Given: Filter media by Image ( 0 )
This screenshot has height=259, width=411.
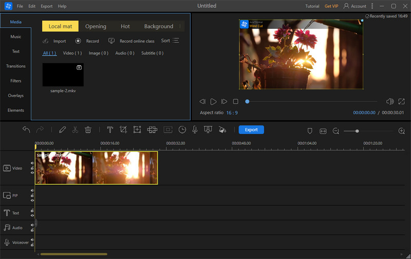Looking at the screenshot, I should [x=99, y=53].
